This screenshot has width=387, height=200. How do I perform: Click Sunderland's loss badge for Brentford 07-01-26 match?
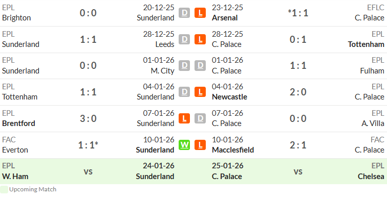tap(184, 118)
